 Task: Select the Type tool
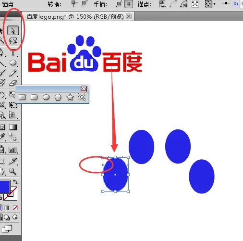[13, 52]
